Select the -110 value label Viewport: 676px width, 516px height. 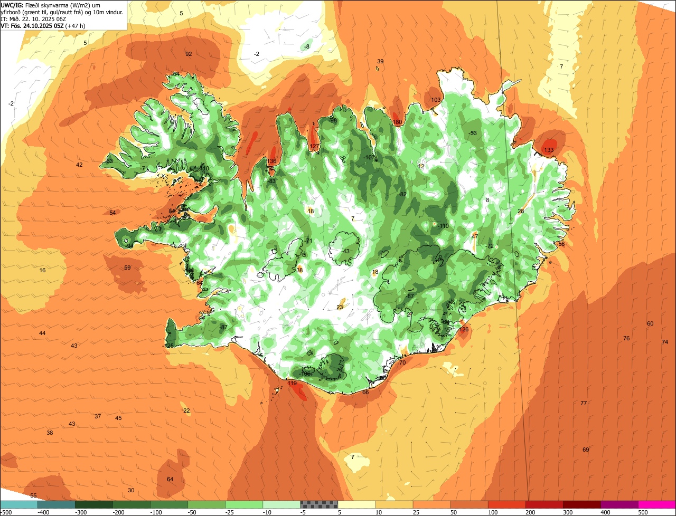point(443,226)
